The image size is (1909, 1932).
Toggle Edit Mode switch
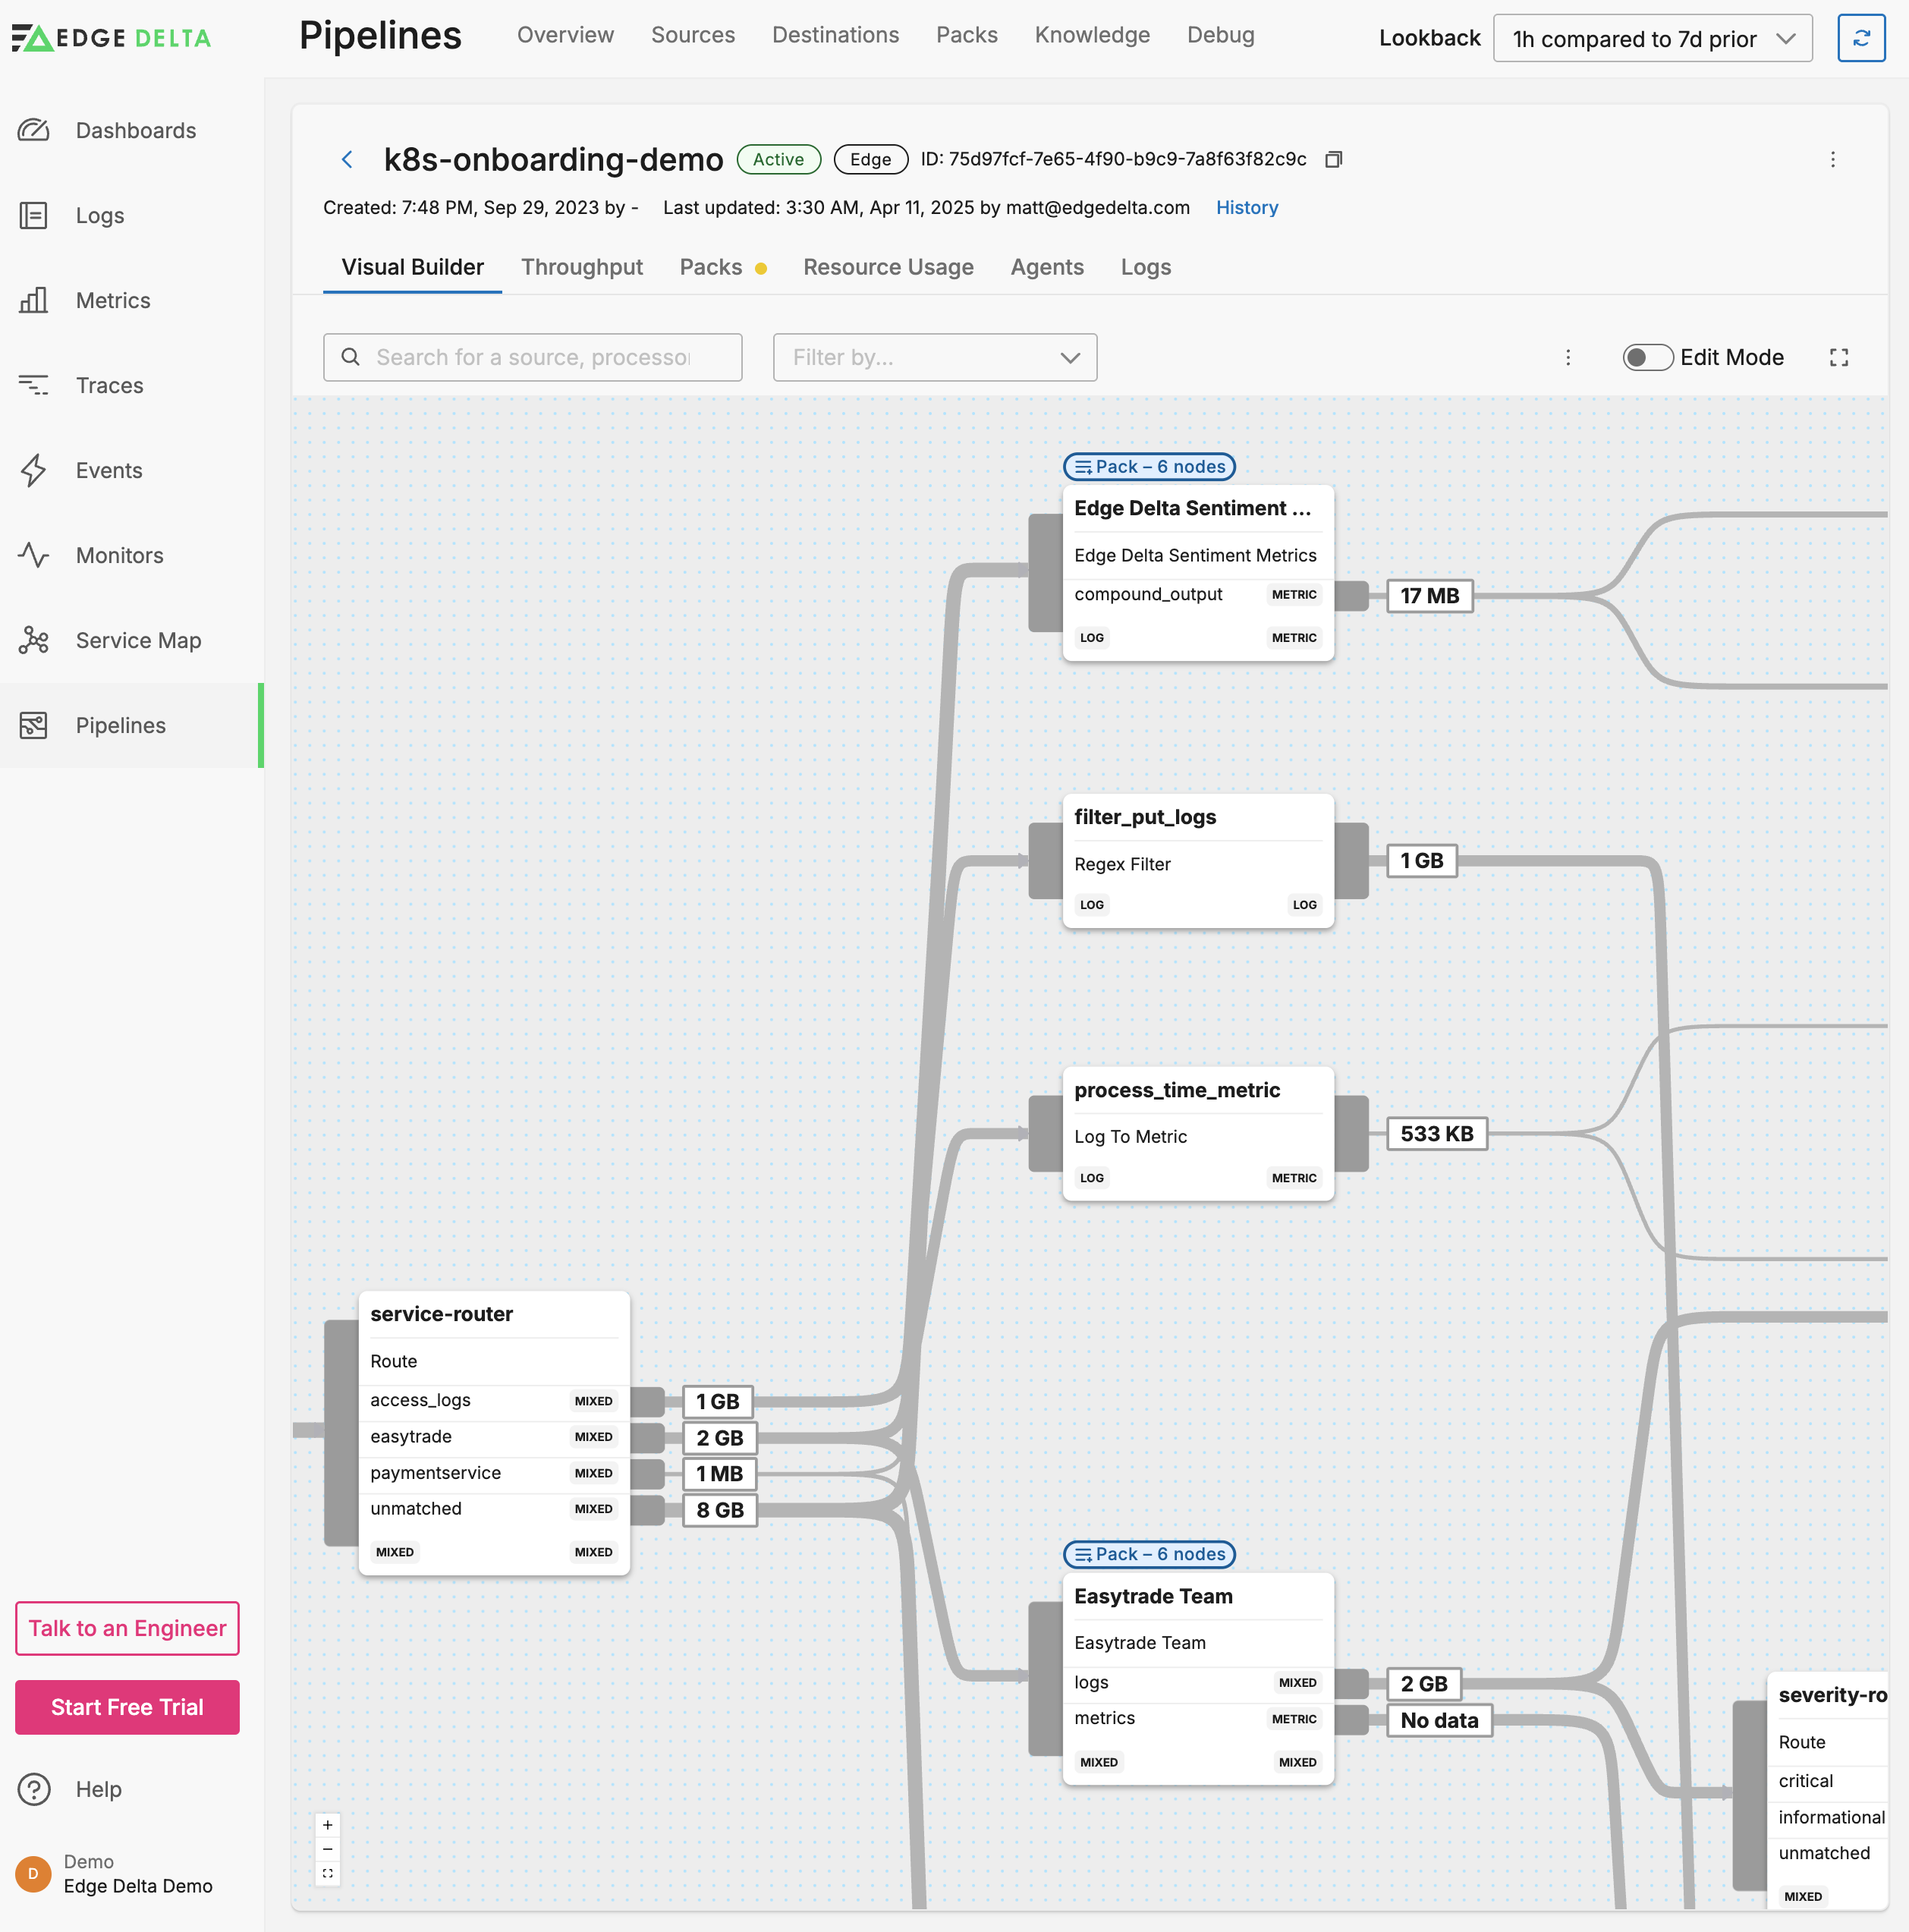coord(1647,357)
